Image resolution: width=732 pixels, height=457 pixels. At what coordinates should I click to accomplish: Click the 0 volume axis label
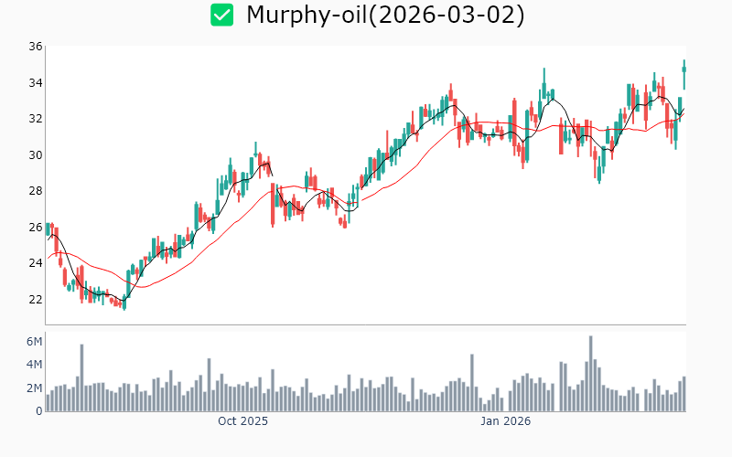click(x=38, y=411)
